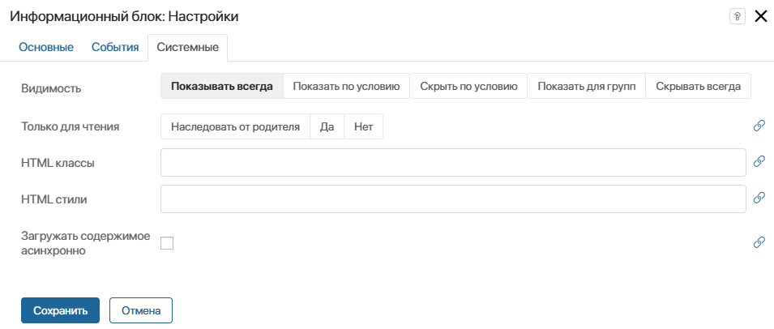774x329 pixels.
Task: Click link icon next to HTML стили field
Action: [x=759, y=197]
